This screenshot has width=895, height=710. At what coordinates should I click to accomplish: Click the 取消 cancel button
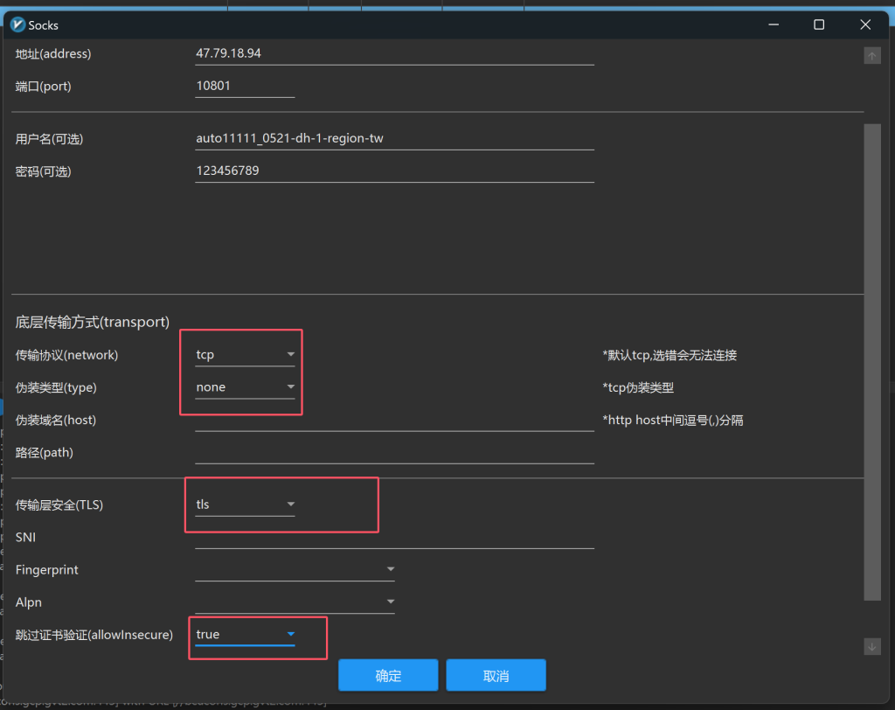click(x=496, y=676)
